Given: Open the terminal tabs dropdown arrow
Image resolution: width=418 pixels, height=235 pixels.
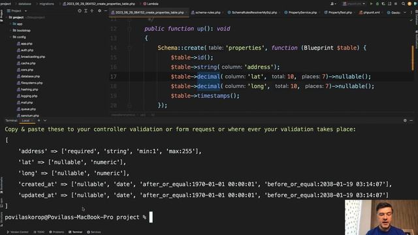Looking at the screenshot, I should 45,120.
